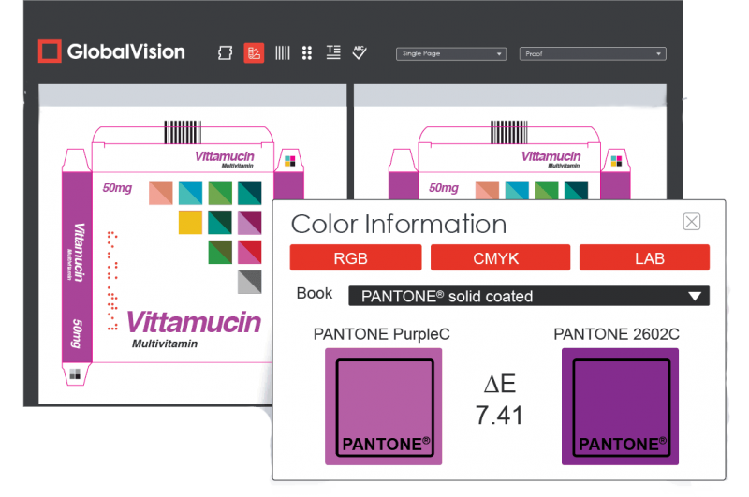Click the large Vittamucin title on left artwork
Viewport: 749px width, 497px height.
193,323
